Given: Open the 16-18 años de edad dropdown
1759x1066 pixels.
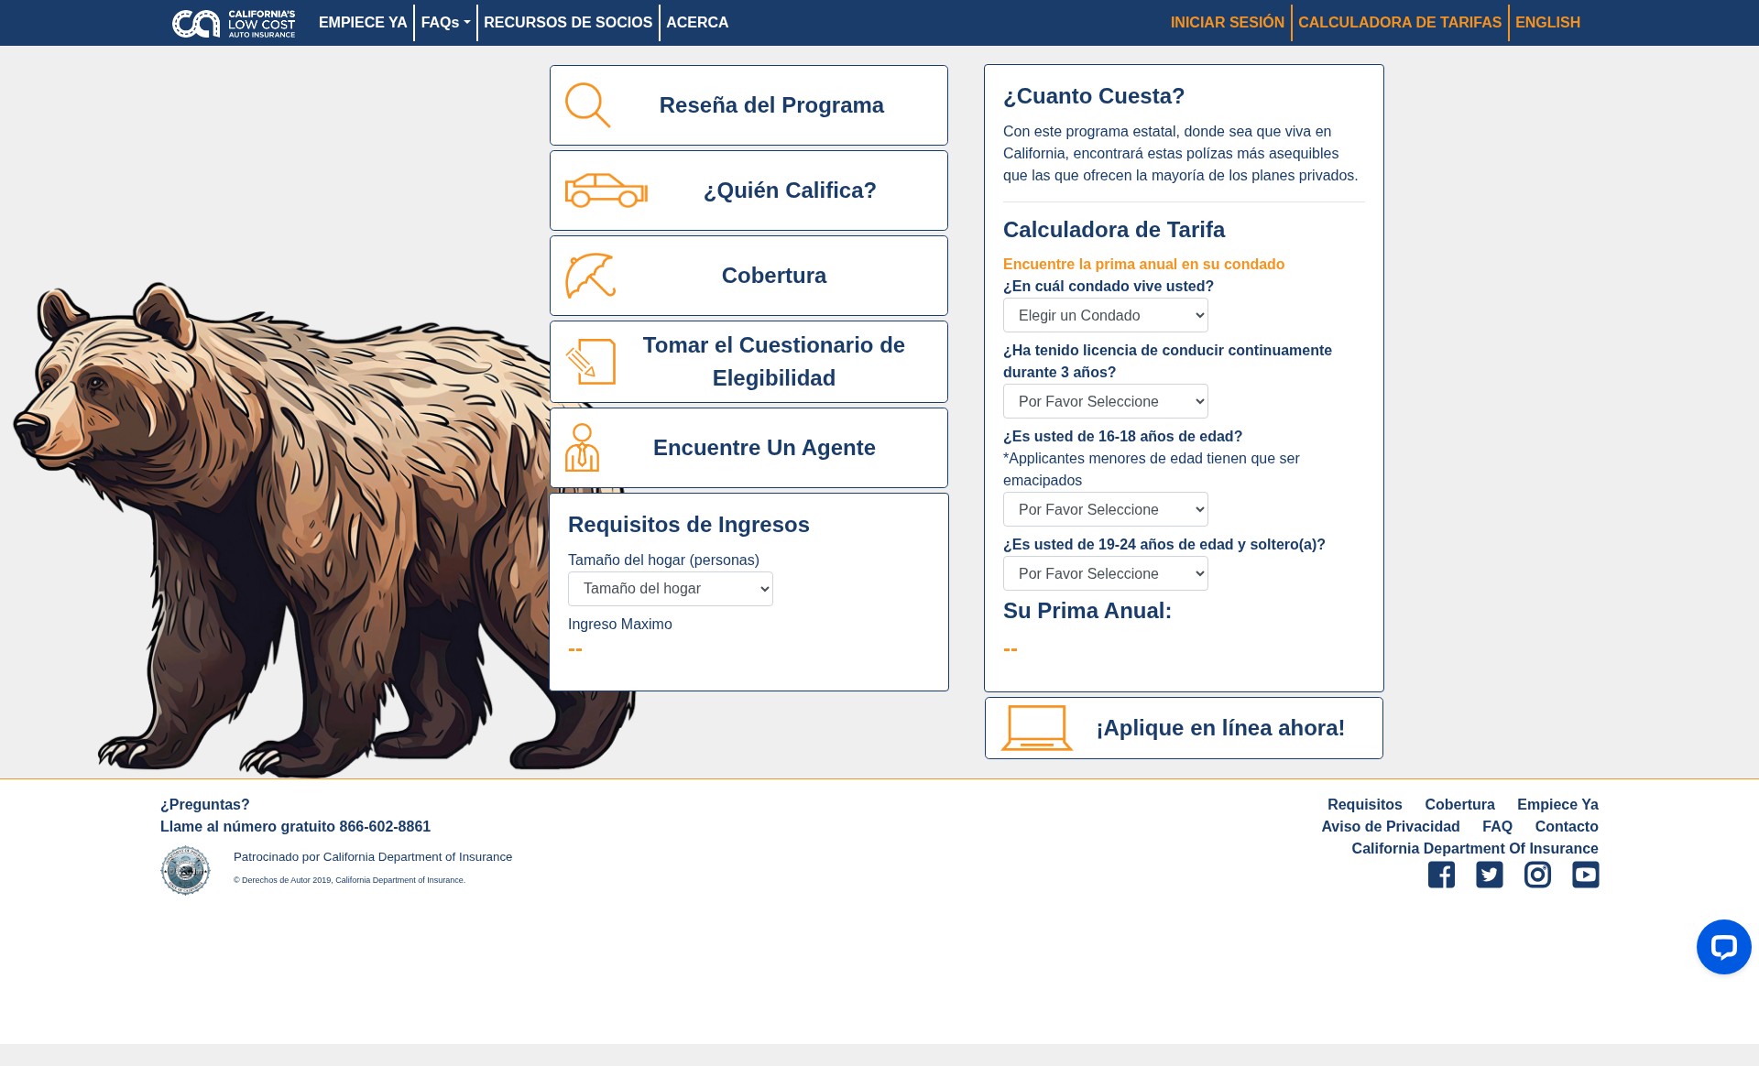Looking at the screenshot, I should click(1106, 509).
